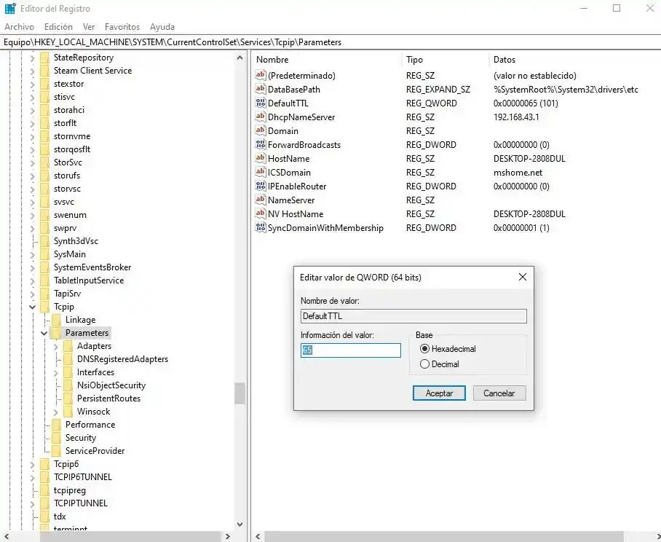Click the DWORD icon next to IPEnableRouter
Screen dimensions: 661x542
(x=260, y=186)
